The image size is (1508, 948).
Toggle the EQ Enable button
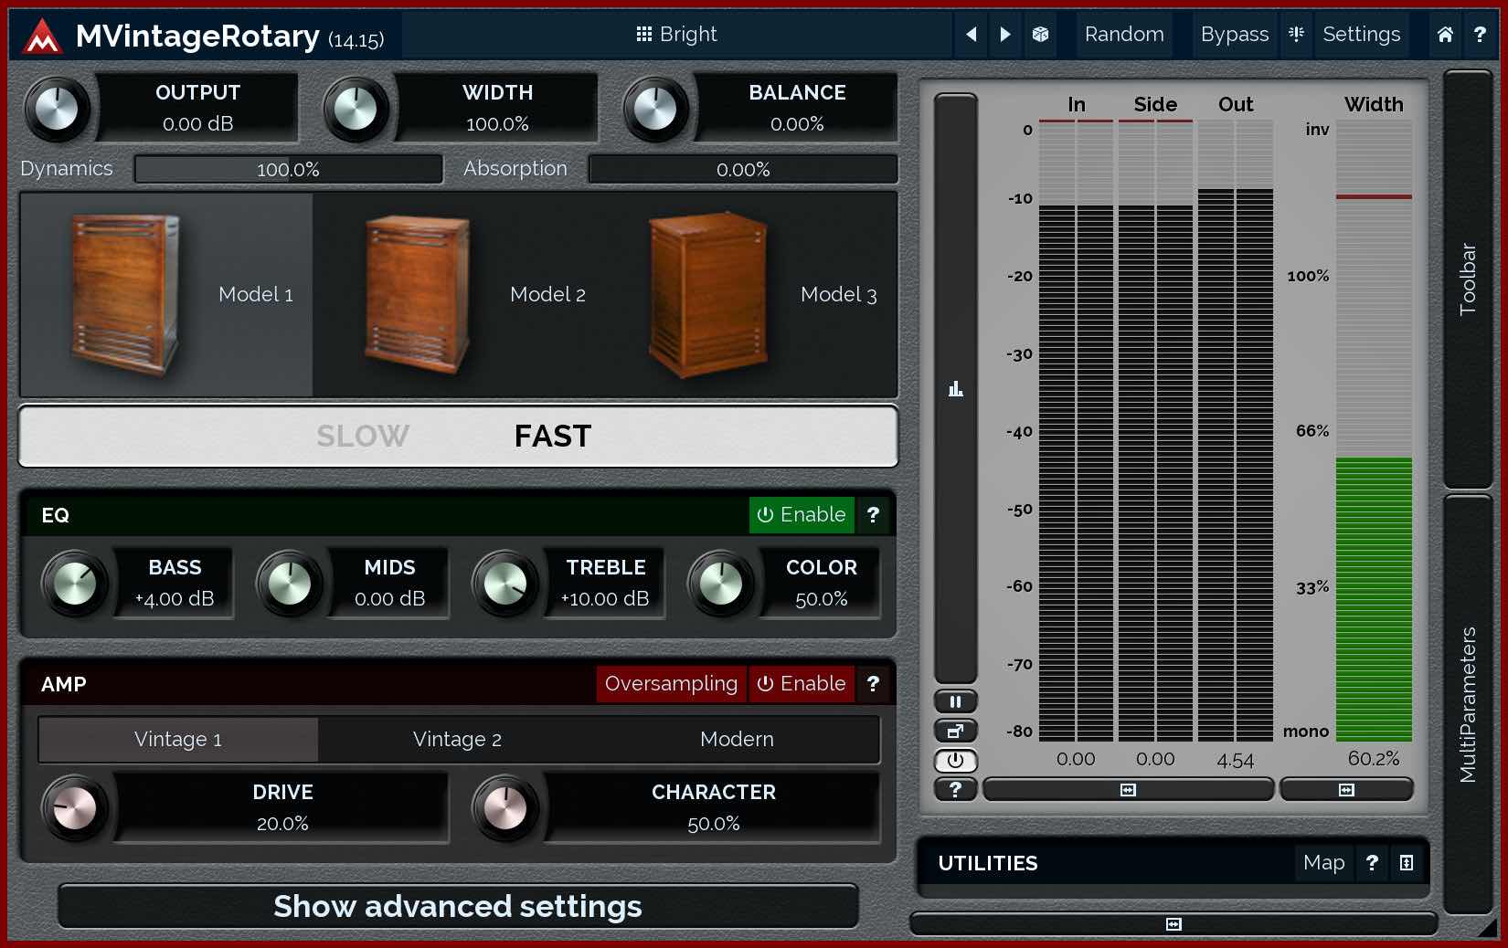pyautogui.click(x=802, y=515)
